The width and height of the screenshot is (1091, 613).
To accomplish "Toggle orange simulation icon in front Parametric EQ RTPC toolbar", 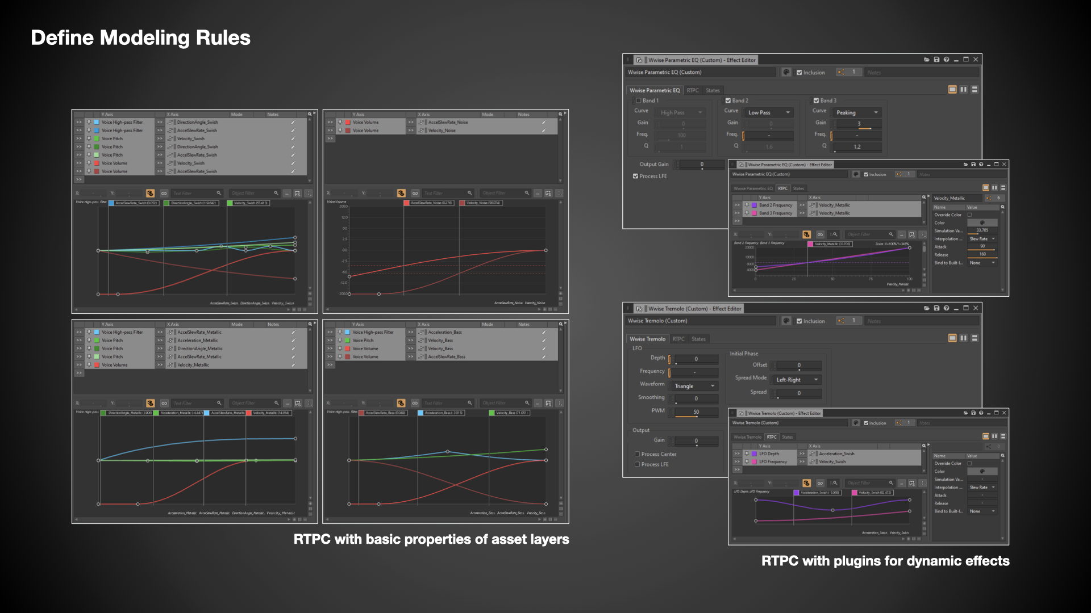I will [806, 234].
